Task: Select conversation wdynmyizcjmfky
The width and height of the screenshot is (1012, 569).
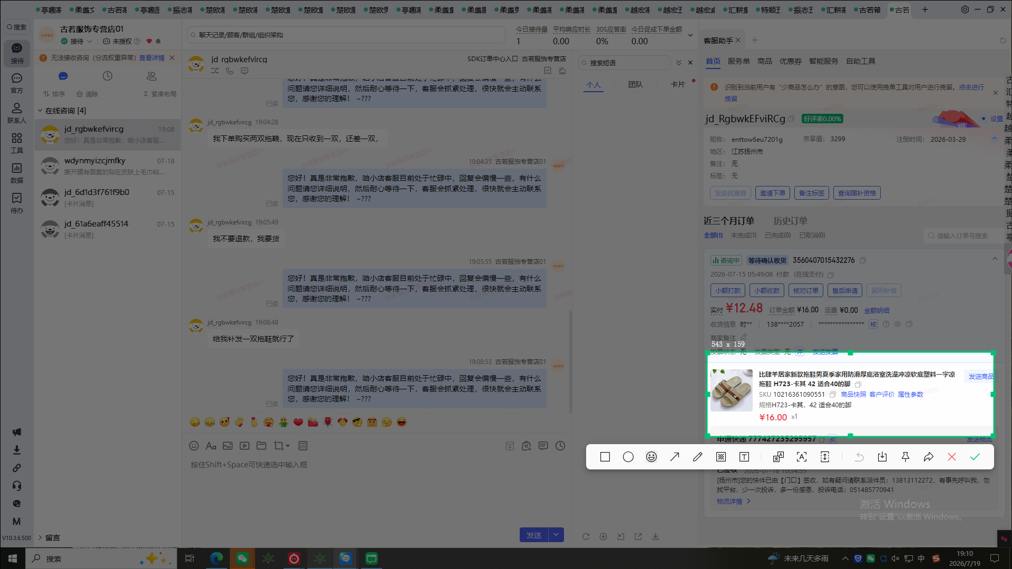Action: 108,166
